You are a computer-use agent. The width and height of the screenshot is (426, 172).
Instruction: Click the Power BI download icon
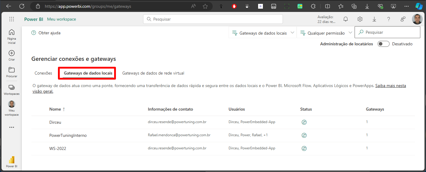point(374,19)
